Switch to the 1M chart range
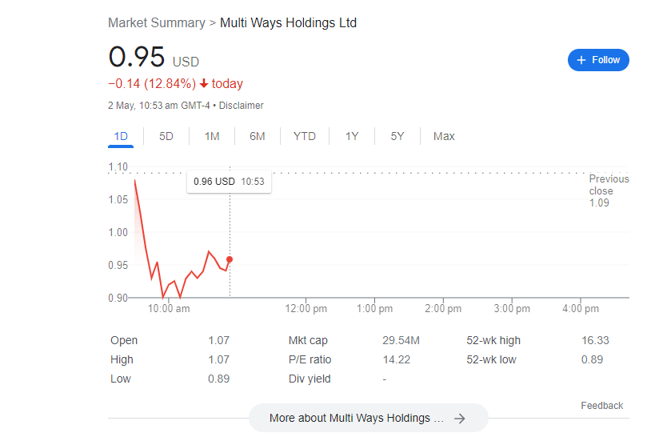 (x=212, y=137)
